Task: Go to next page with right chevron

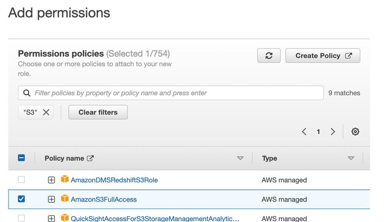Action: pyautogui.click(x=333, y=131)
